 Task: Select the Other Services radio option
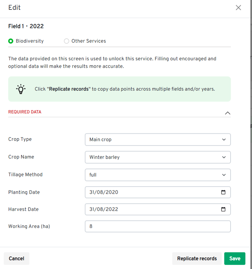67,41
